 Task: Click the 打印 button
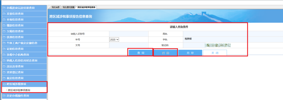click(x=166, y=53)
